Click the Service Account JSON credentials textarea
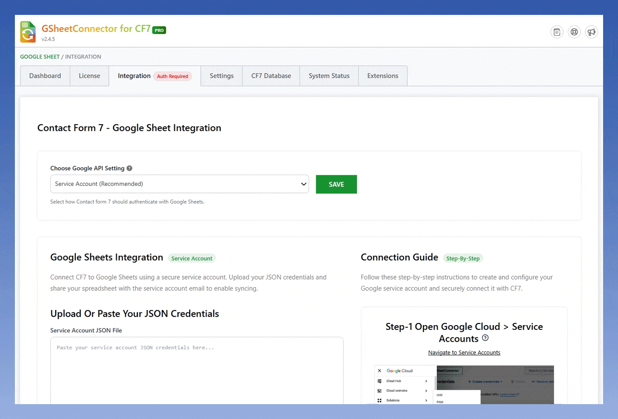Viewport: 618px width, 419px height. (197, 371)
